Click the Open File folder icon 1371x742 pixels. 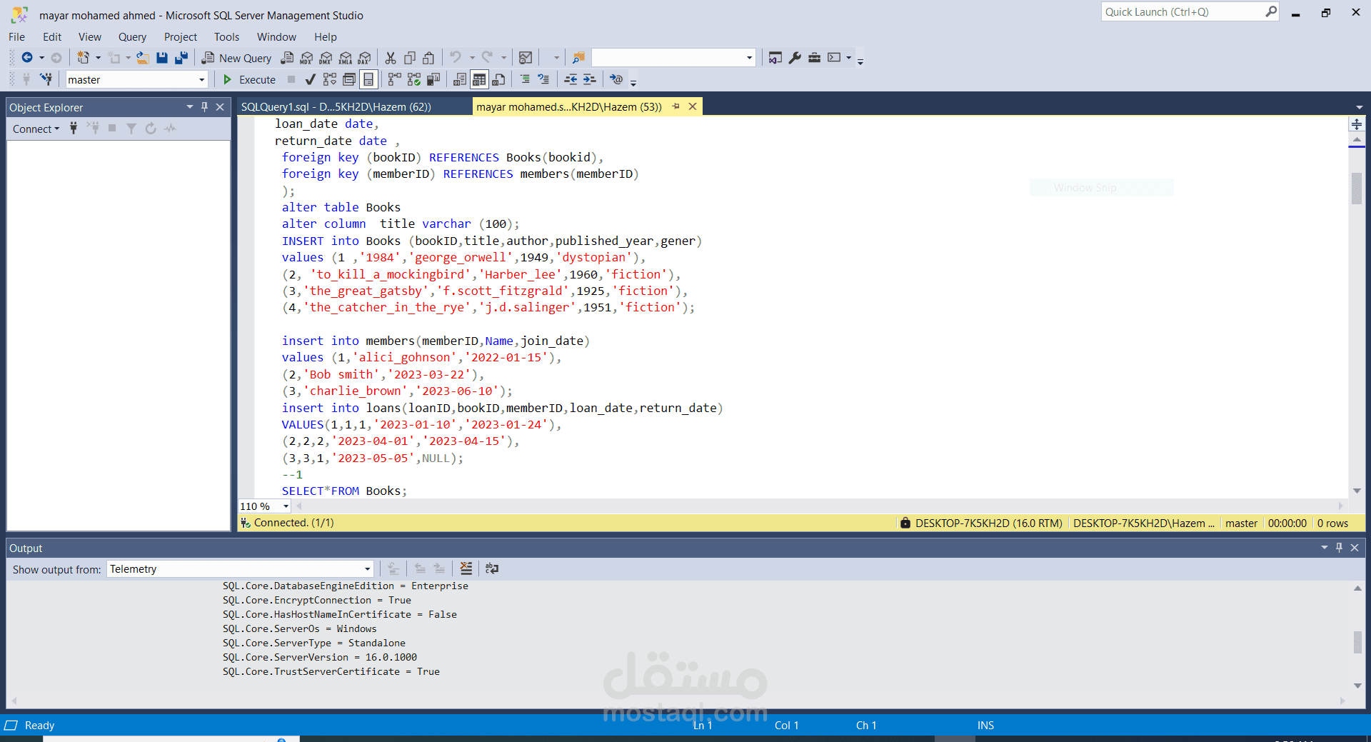click(143, 58)
